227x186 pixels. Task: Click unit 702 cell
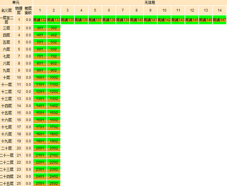tap(54, 56)
